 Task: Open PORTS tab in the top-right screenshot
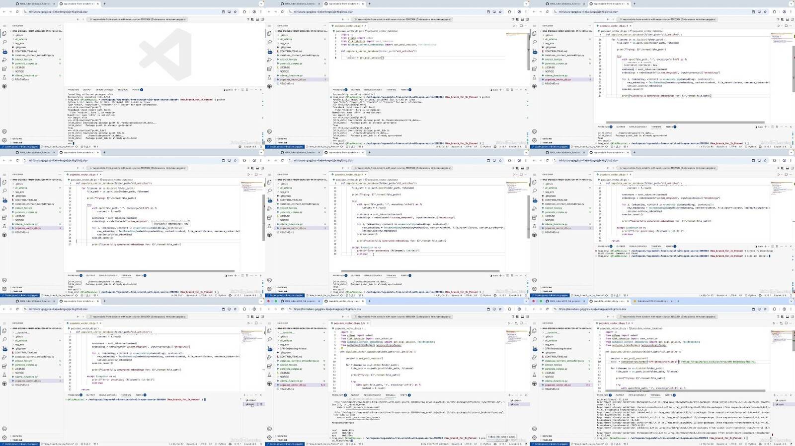coord(669,127)
